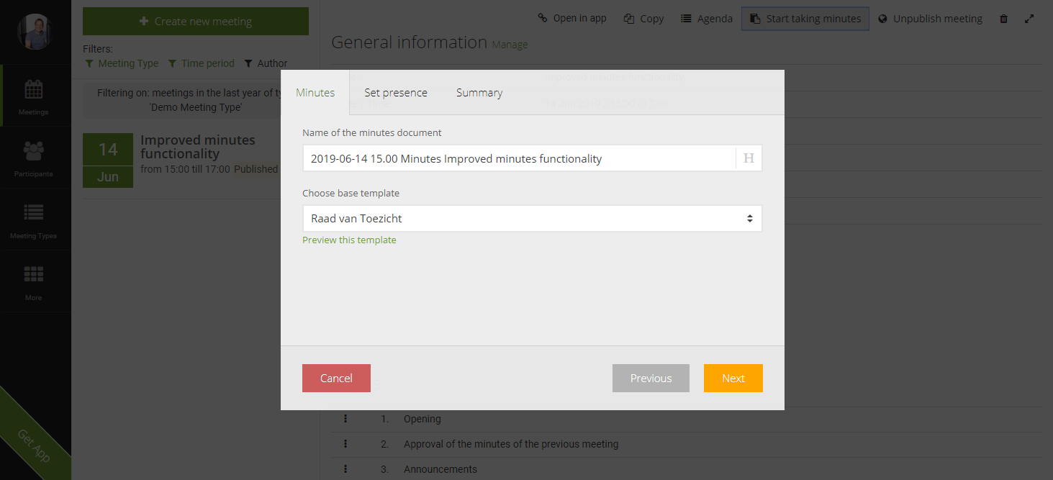
Task: Open the Preview this template link
Action: [x=349, y=240]
